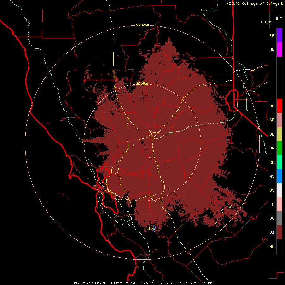Click the 'ND' legend label

point(272,247)
